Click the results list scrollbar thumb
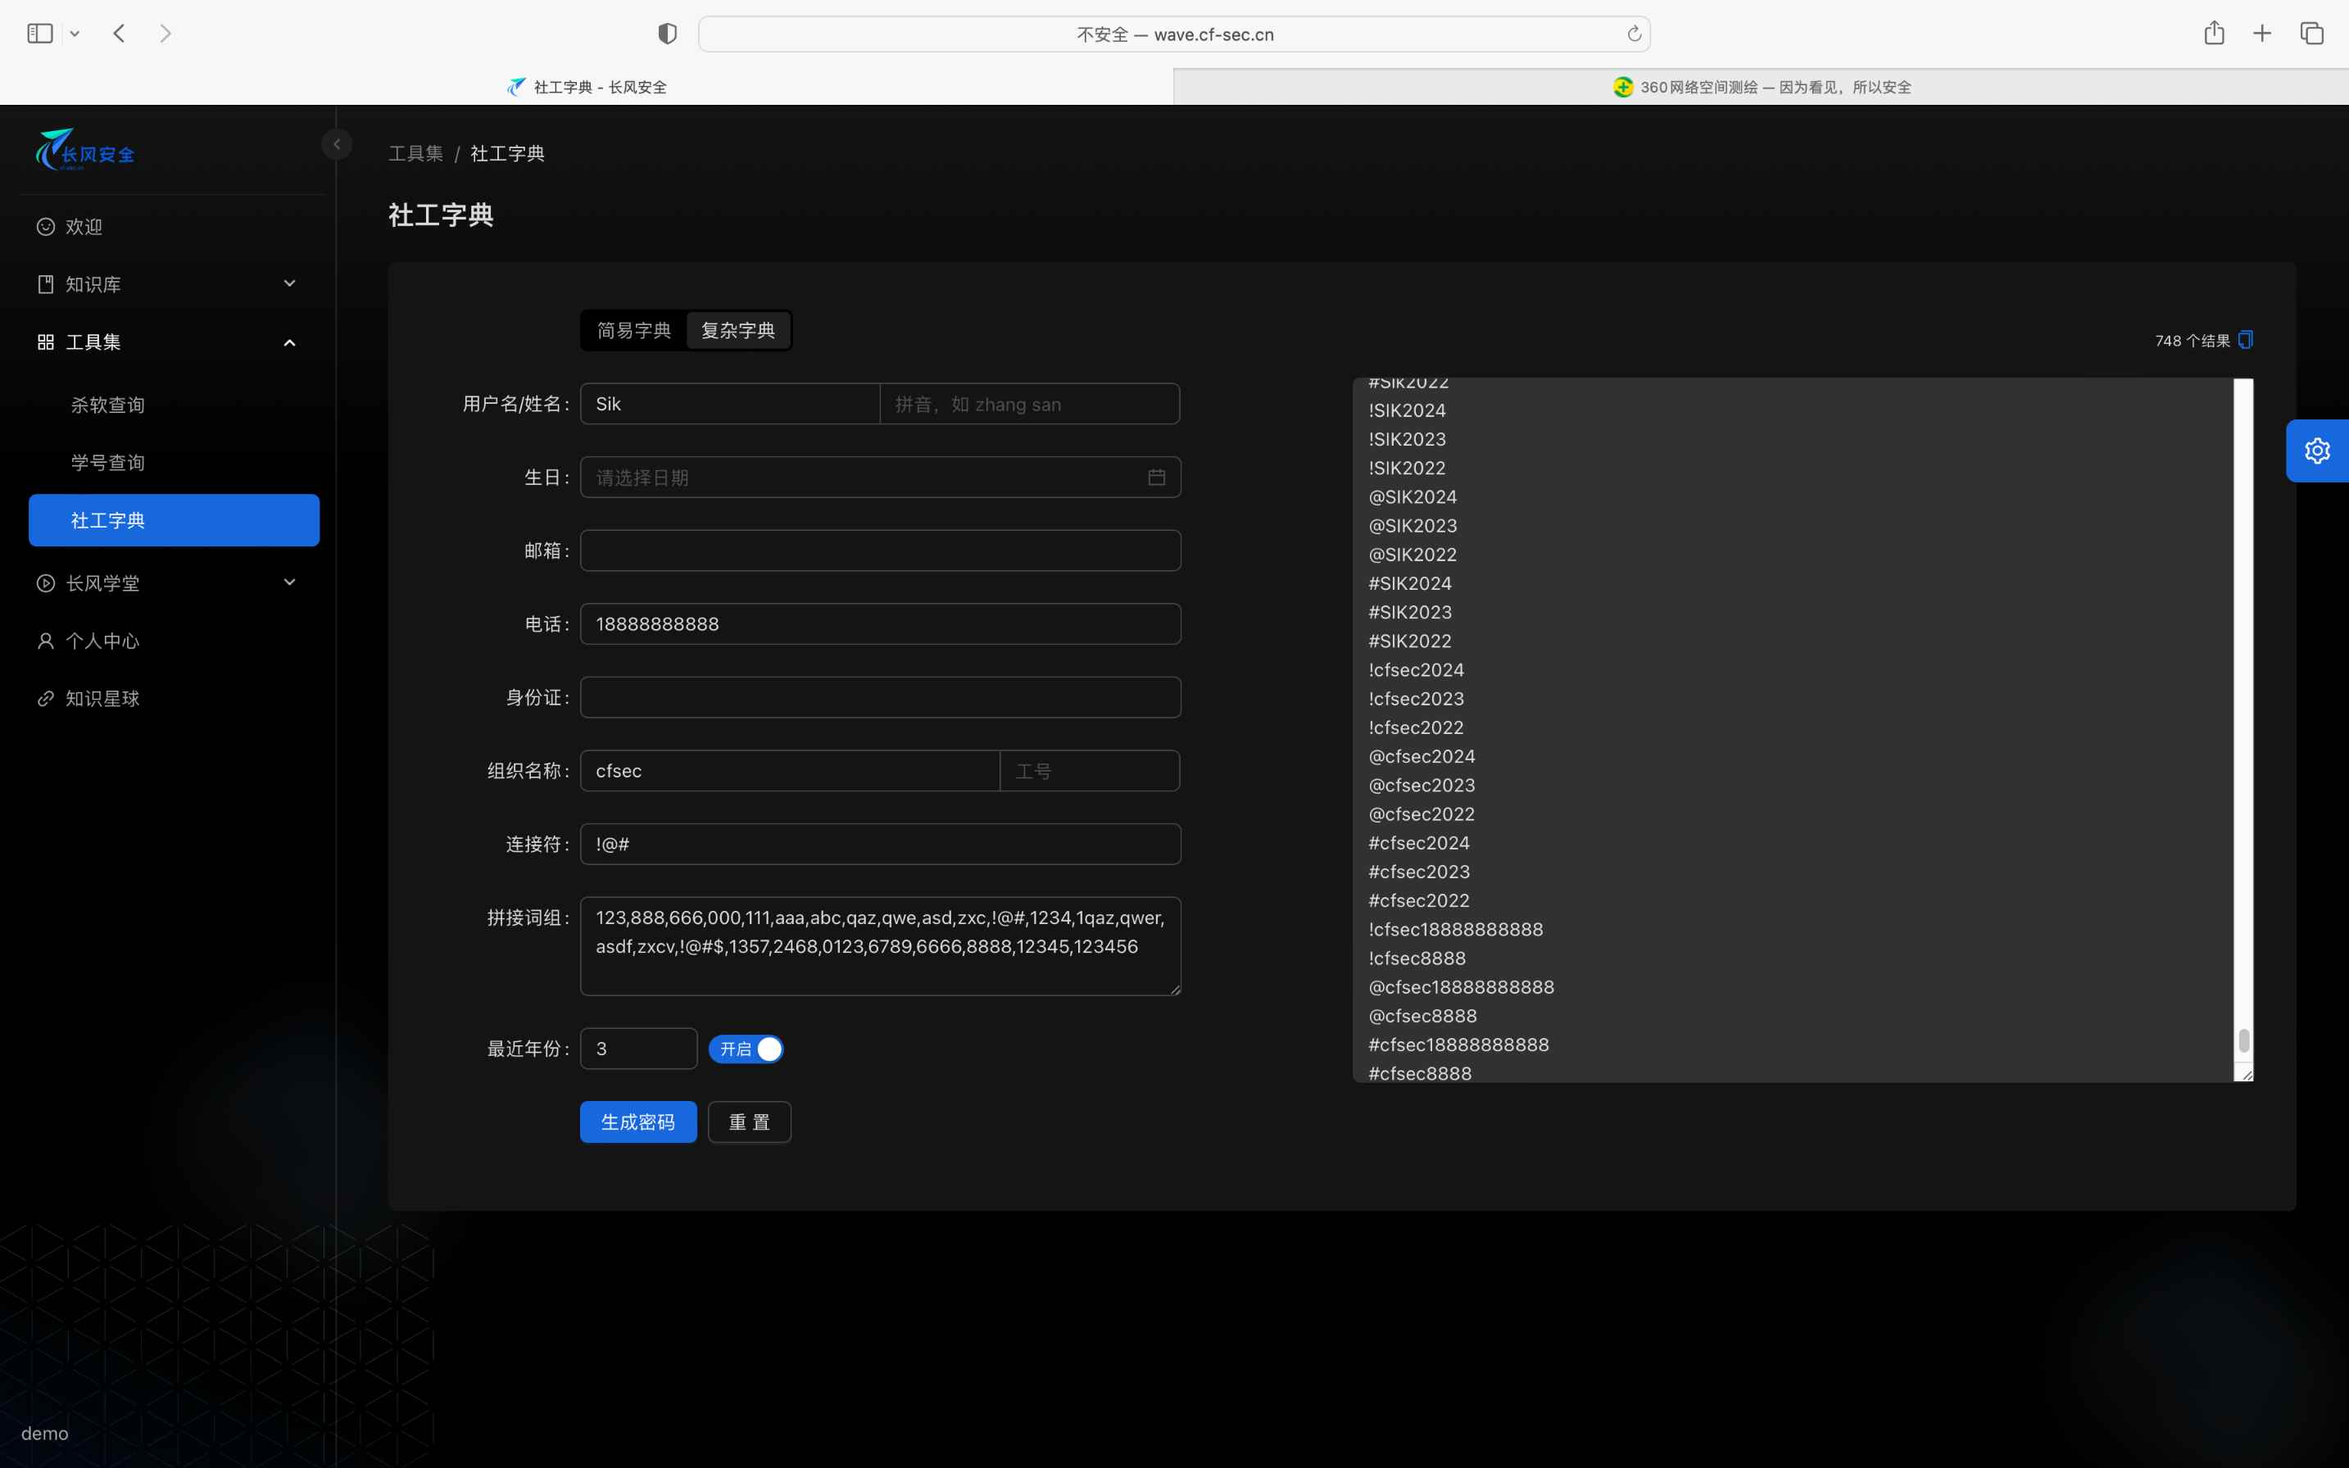The width and height of the screenshot is (2349, 1468). click(2243, 1040)
